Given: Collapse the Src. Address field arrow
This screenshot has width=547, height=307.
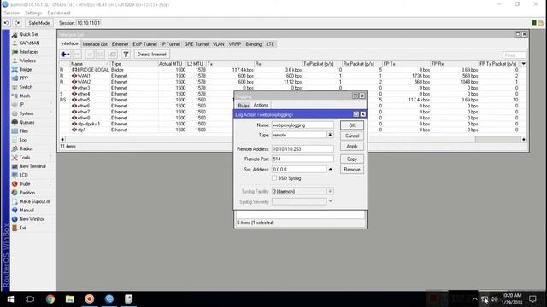Looking at the screenshot, I should (x=330, y=170).
